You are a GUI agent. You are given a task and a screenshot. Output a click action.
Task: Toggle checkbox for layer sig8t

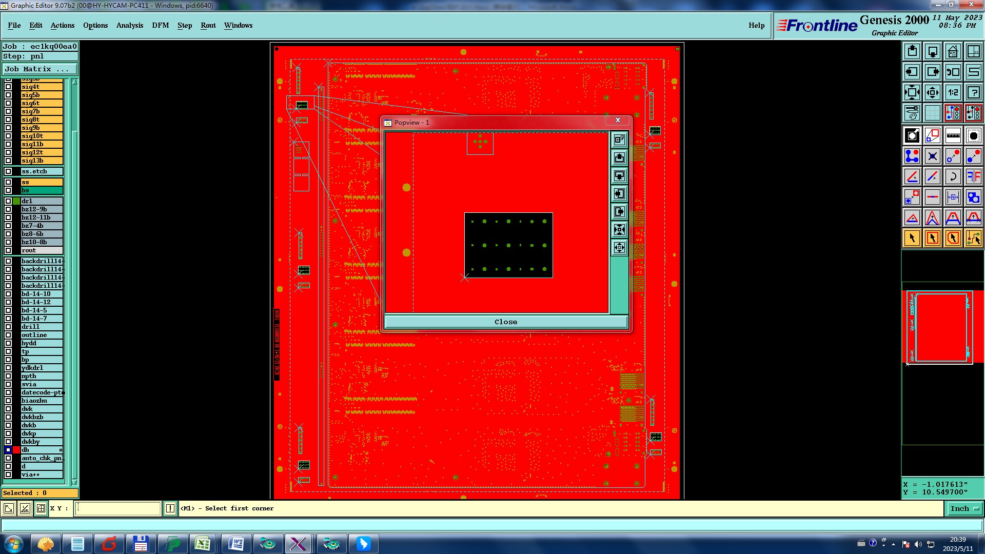[x=8, y=120]
